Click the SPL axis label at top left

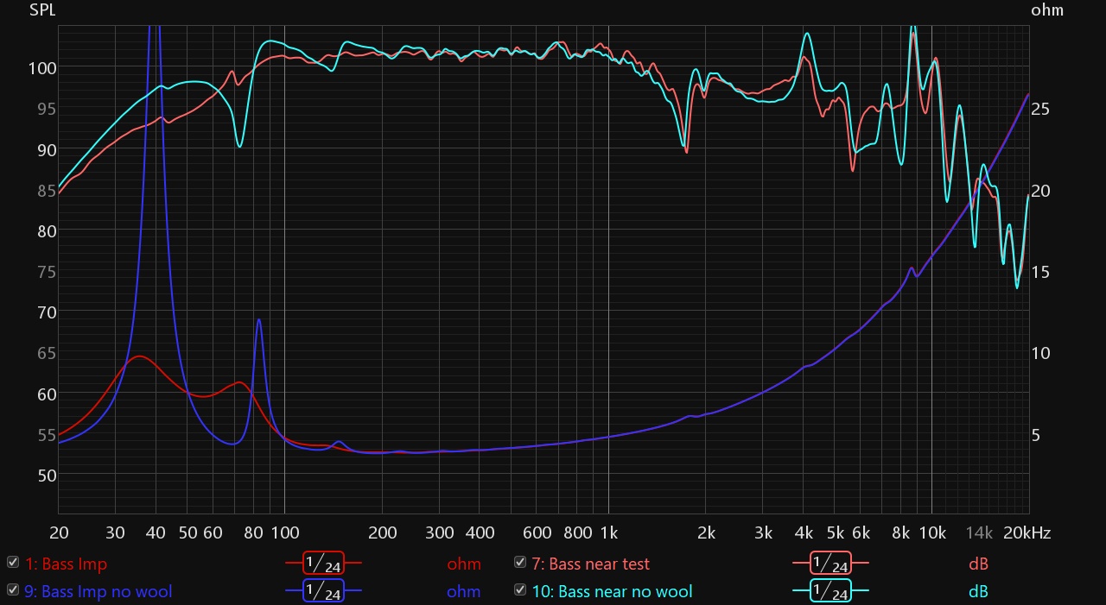(x=42, y=10)
